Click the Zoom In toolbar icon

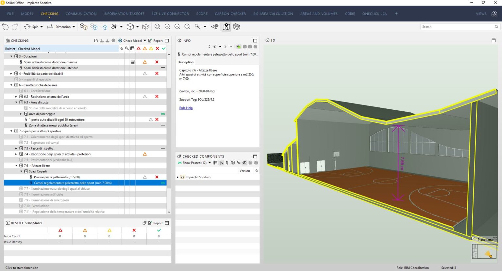[167, 26]
